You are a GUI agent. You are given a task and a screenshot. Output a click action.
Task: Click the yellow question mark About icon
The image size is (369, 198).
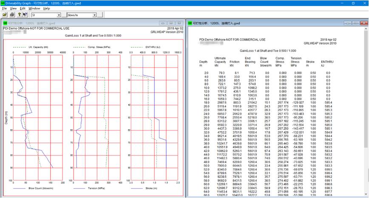tap(19, 14)
